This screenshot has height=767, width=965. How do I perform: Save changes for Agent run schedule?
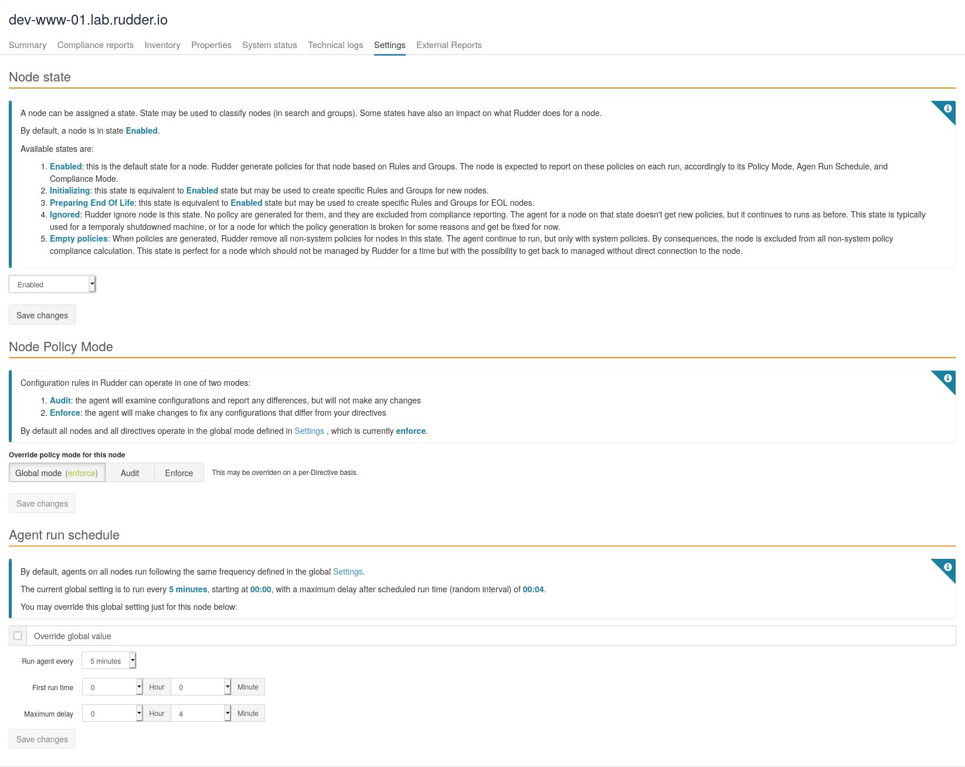(x=42, y=739)
